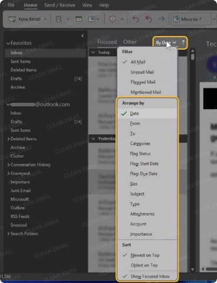
Task: Select All Mail filter option
Action: (147, 62)
